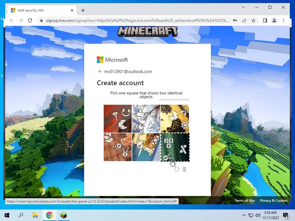Open the Privacy & Cookies link
Screen dimensions: 295x221
pos(274,201)
